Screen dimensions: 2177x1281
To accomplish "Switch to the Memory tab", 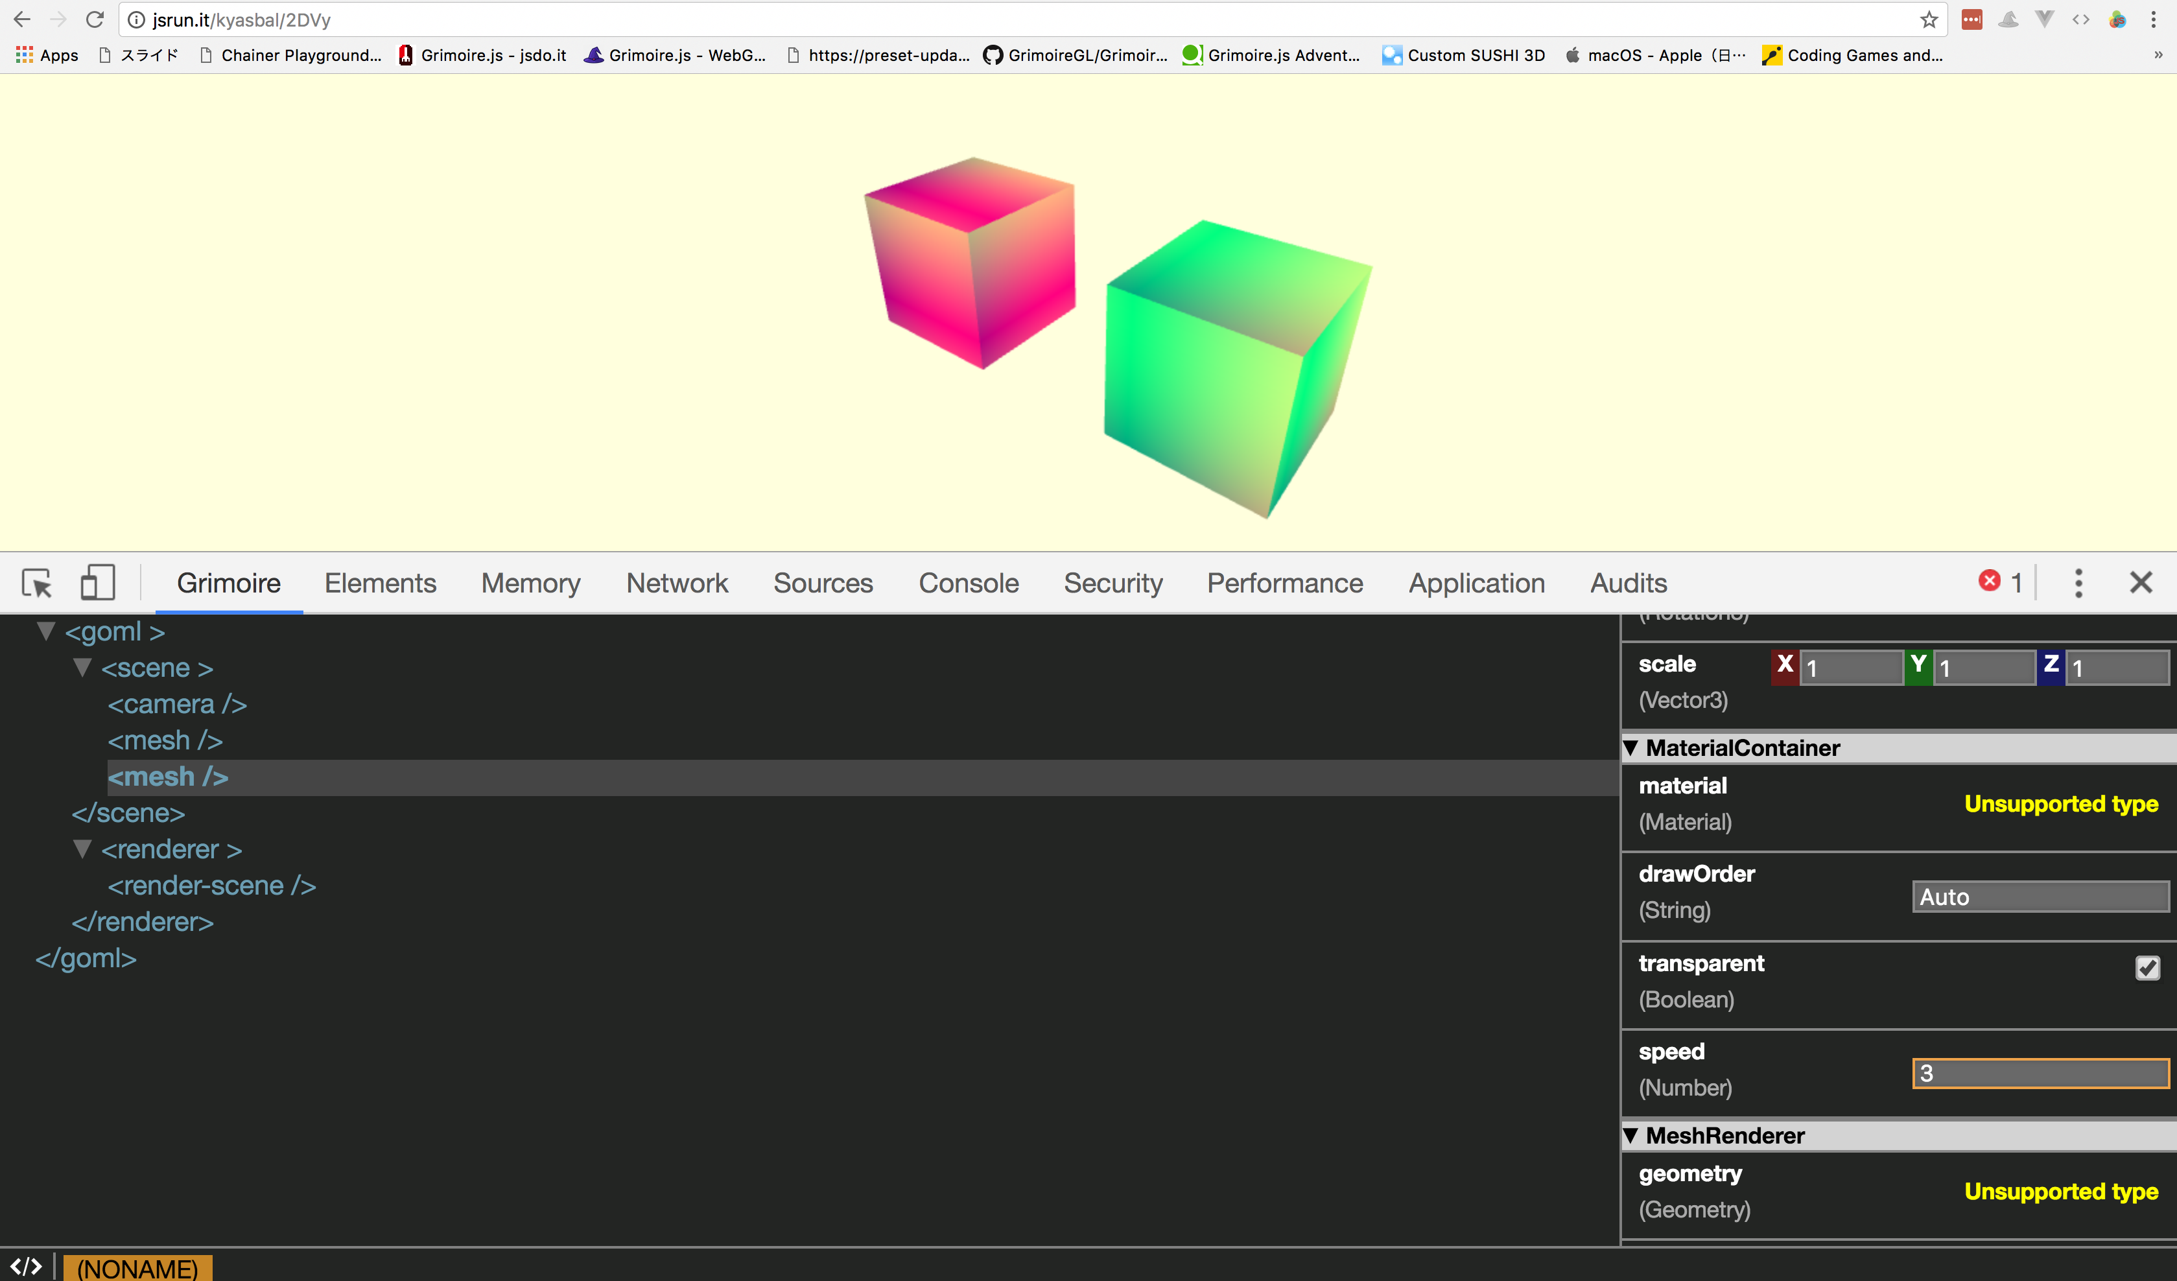I will (530, 583).
